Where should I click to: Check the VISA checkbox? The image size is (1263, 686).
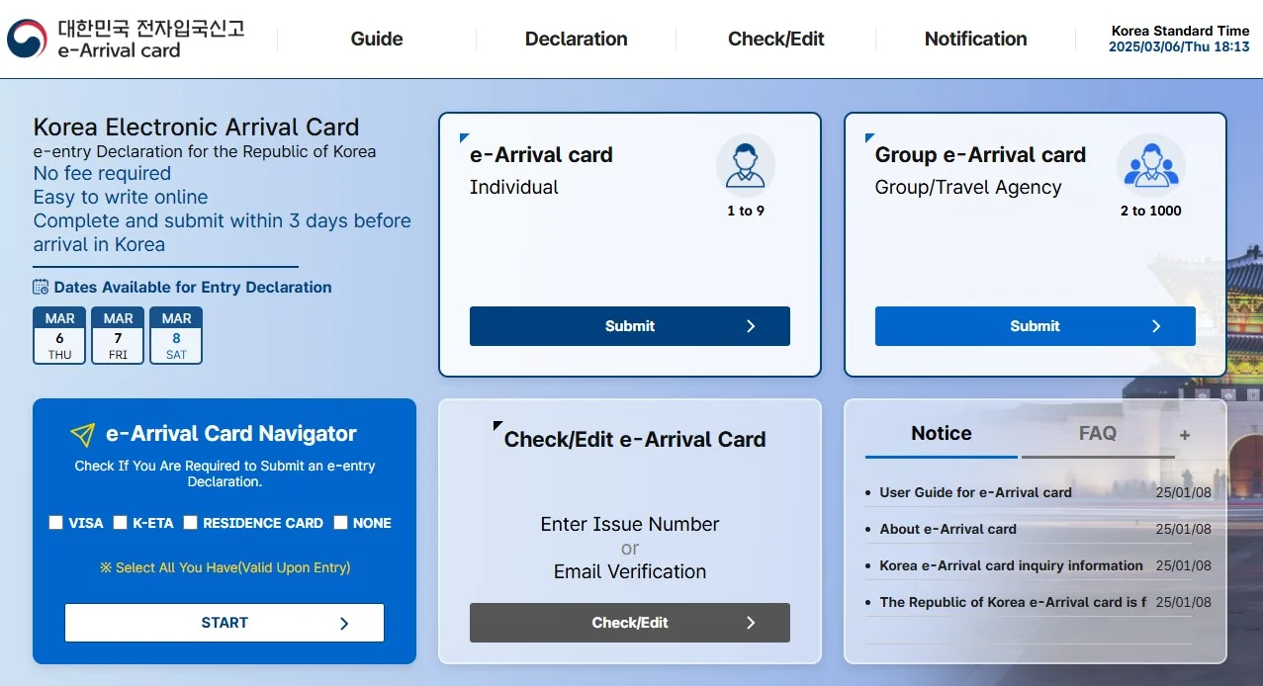click(x=55, y=522)
